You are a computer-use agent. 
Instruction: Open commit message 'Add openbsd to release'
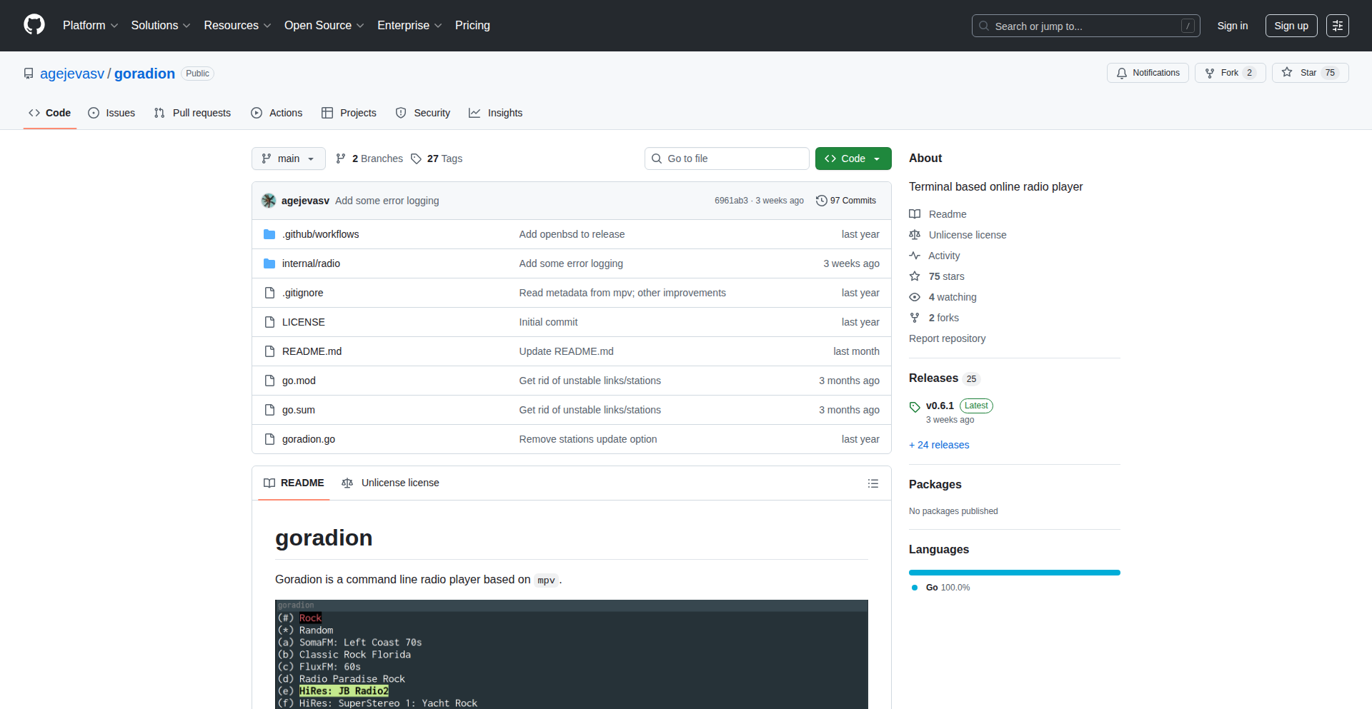point(572,234)
